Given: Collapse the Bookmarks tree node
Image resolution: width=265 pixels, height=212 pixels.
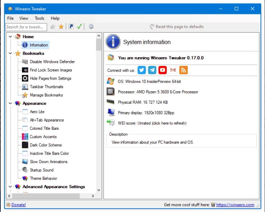Looking at the screenshot, I should click(x=10, y=53).
